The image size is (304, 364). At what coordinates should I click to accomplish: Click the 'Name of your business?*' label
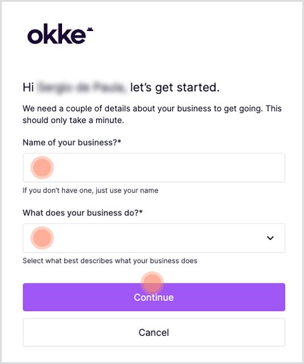[x=72, y=142]
